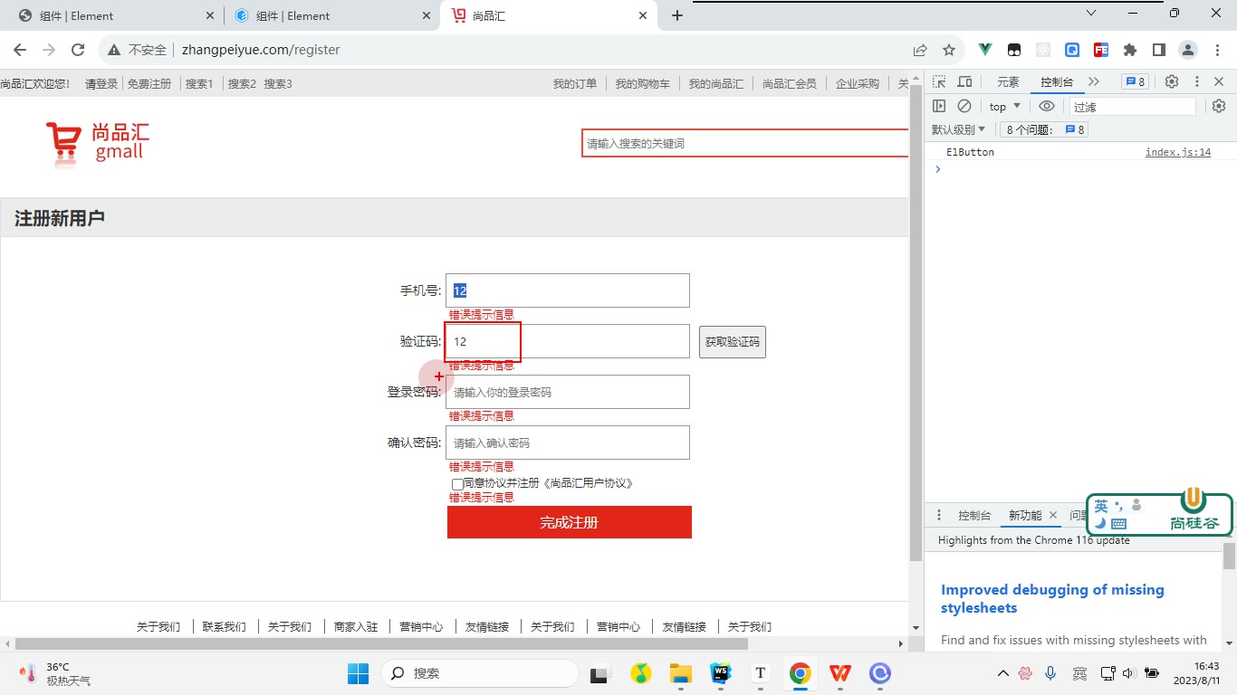Screen dimensions: 1237x695
Task: Click the 请输入搜索的关键词 search box
Action: [744, 143]
